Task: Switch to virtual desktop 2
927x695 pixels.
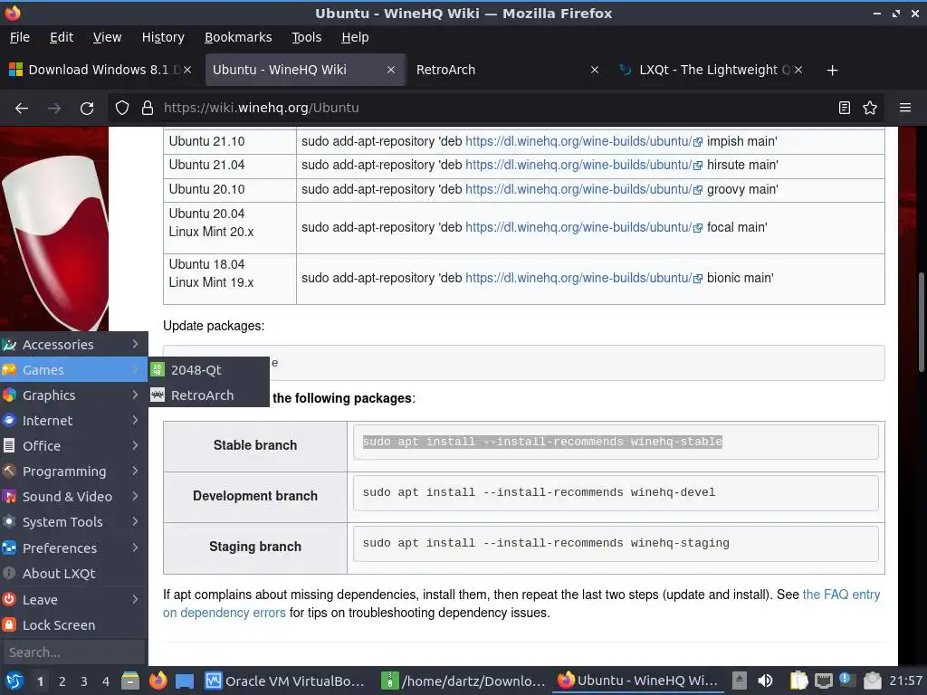Action: [x=62, y=681]
